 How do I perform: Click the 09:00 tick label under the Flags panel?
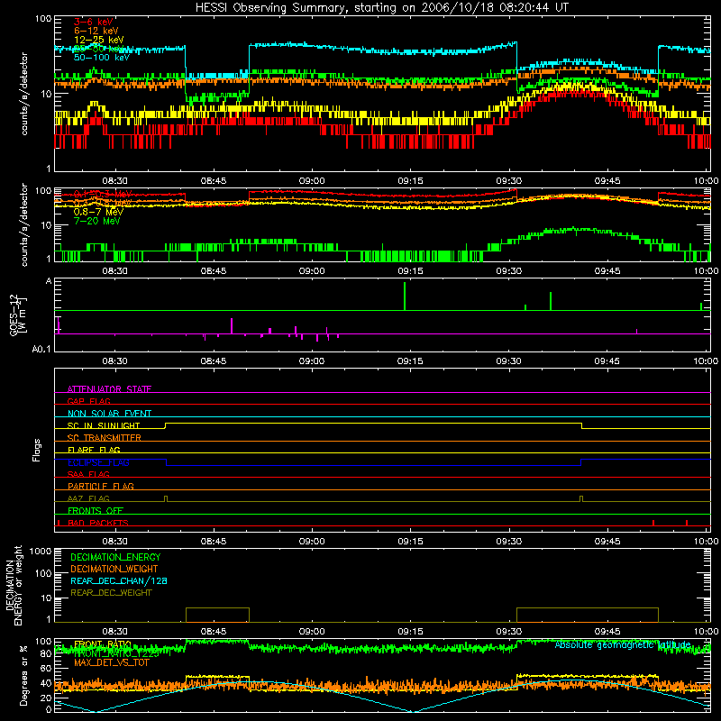point(312,542)
